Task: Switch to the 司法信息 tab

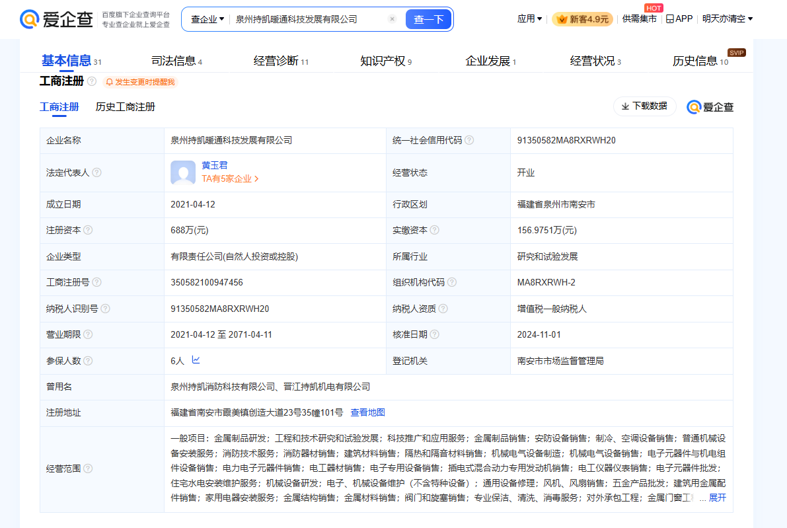Action: (x=173, y=61)
